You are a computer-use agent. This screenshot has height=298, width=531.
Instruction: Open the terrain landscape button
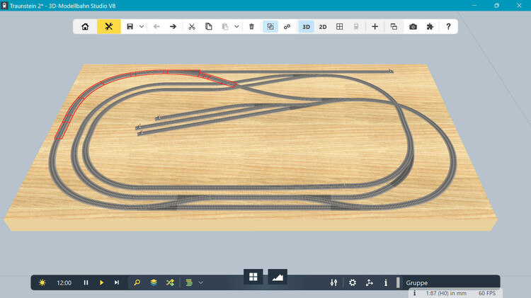[x=278, y=277]
